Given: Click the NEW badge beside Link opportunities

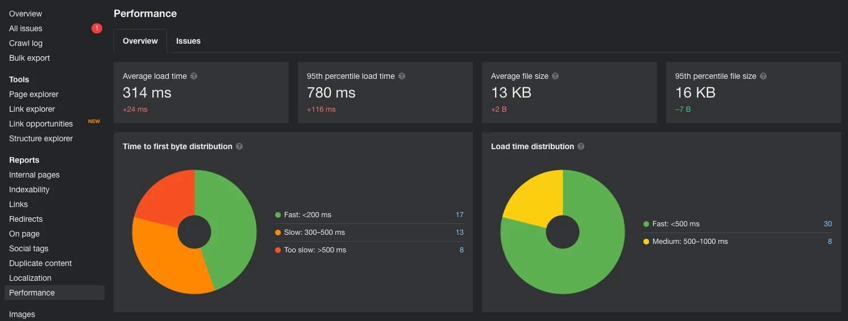Looking at the screenshot, I should tap(94, 121).
